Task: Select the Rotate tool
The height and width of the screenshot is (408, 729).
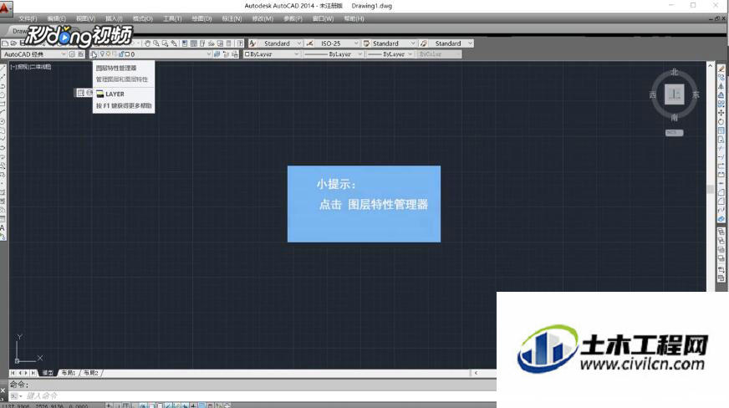Action: (x=721, y=121)
